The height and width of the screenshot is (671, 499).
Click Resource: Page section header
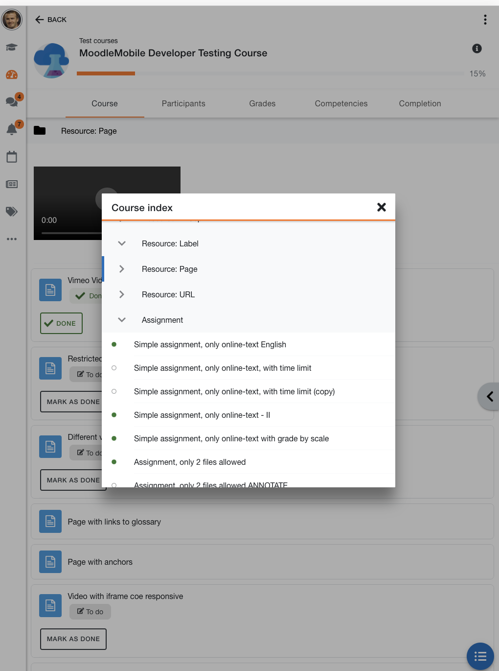pyautogui.click(x=263, y=131)
